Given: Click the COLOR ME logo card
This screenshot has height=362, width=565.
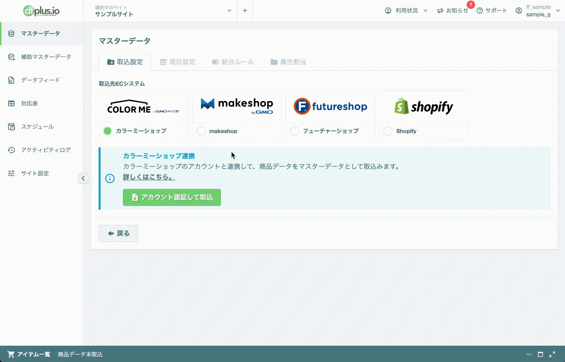Looking at the screenshot, I should (x=144, y=106).
